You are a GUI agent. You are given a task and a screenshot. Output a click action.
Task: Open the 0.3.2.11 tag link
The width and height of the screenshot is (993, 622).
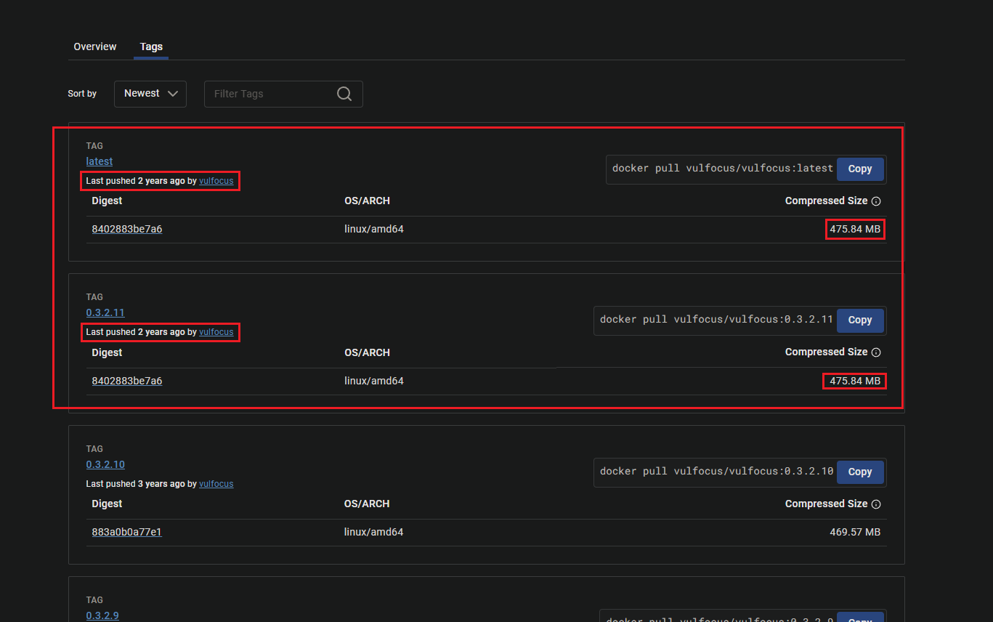point(105,312)
